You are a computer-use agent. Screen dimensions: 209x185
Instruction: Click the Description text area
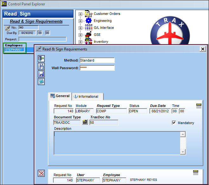117,143
